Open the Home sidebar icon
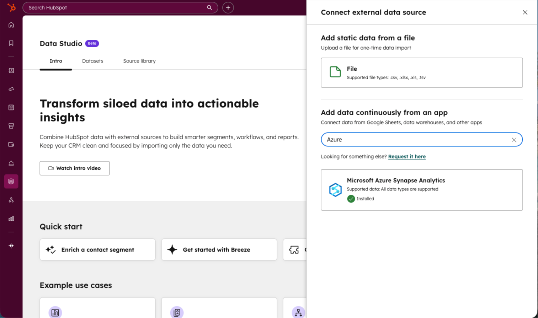This screenshot has width=538, height=318. click(x=11, y=25)
